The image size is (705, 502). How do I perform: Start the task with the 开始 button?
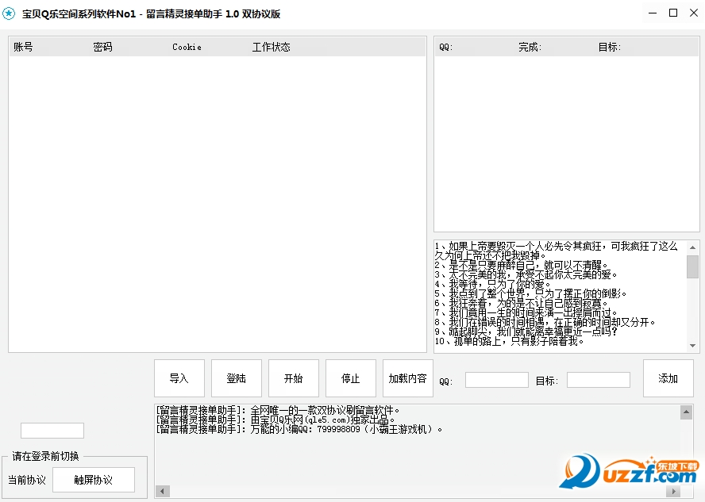click(294, 378)
